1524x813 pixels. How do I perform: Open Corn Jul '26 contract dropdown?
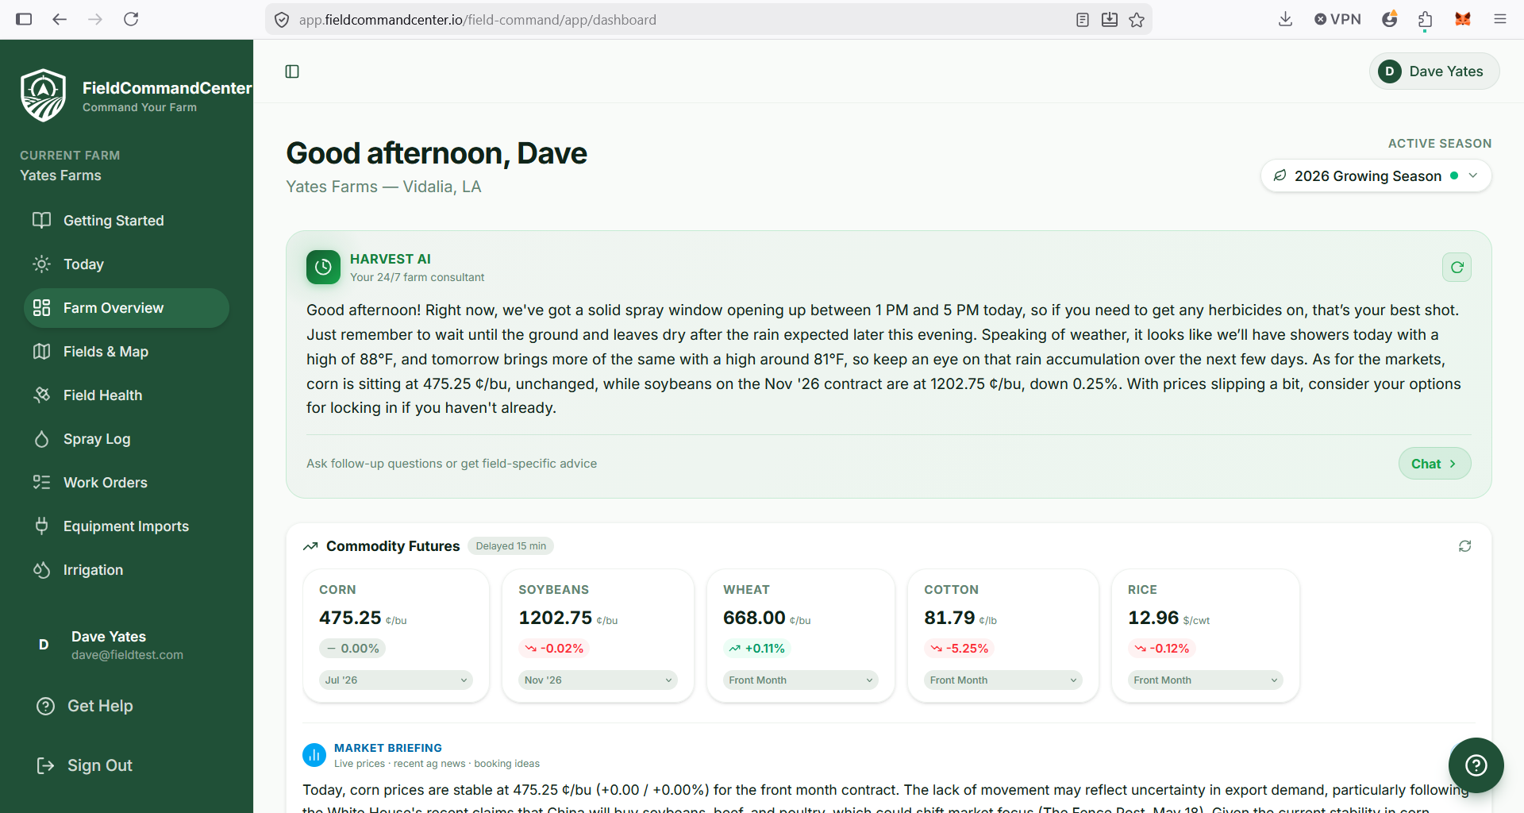(396, 680)
